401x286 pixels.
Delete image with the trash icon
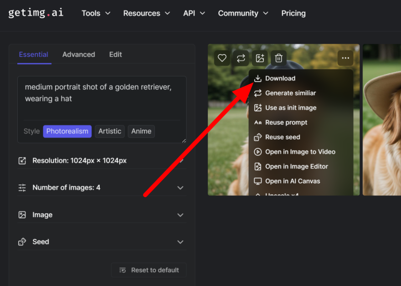click(x=278, y=58)
